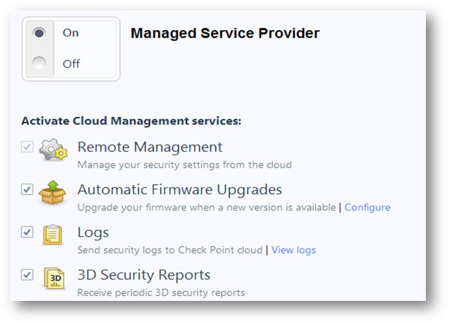Select the On radio button
This screenshot has height=324, width=449.
click(x=39, y=33)
